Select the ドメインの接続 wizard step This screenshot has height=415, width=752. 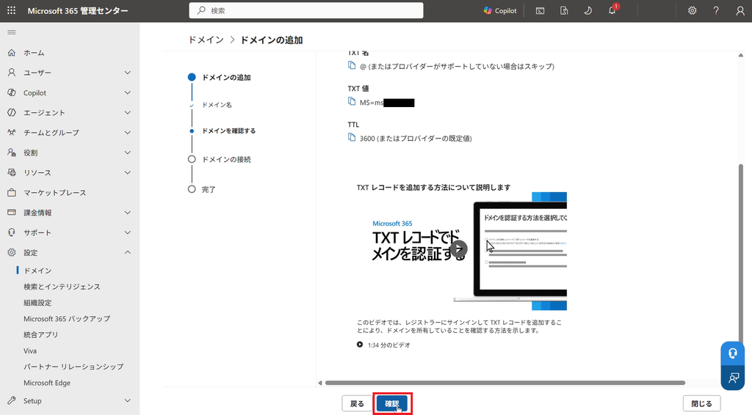click(x=226, y=159)
